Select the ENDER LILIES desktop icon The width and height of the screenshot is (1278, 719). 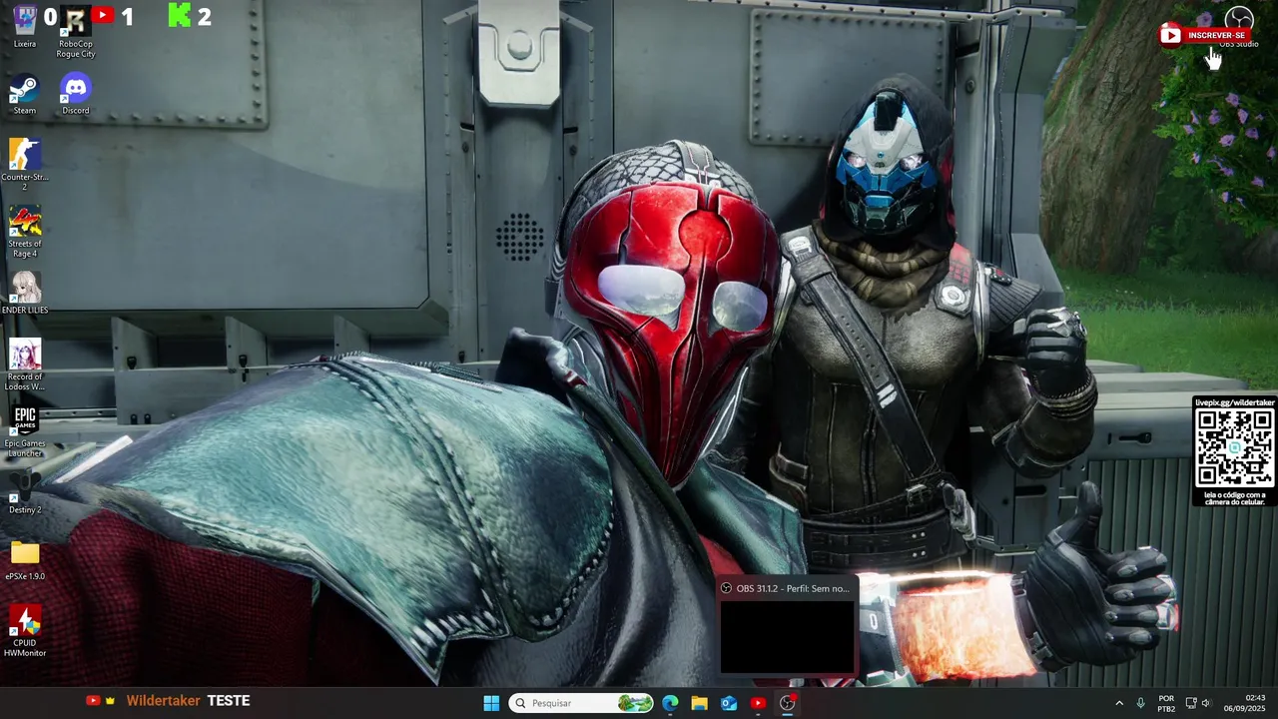25,293
